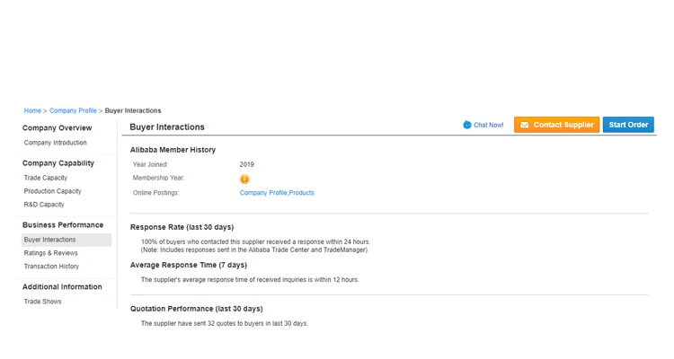Screen dimensions: 674x359
Task: Select Trade Capacity in the sidebar
Action: [x=46, y=178]
